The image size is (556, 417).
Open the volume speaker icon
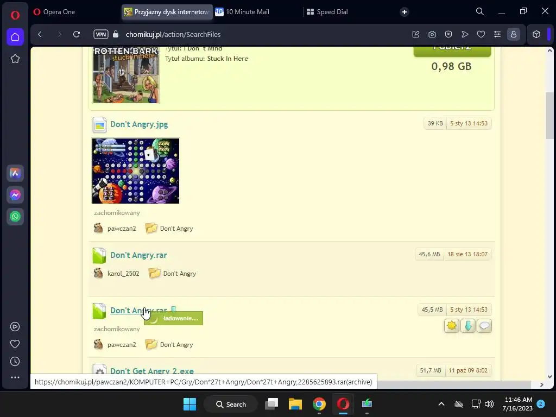tap(489, 404)
